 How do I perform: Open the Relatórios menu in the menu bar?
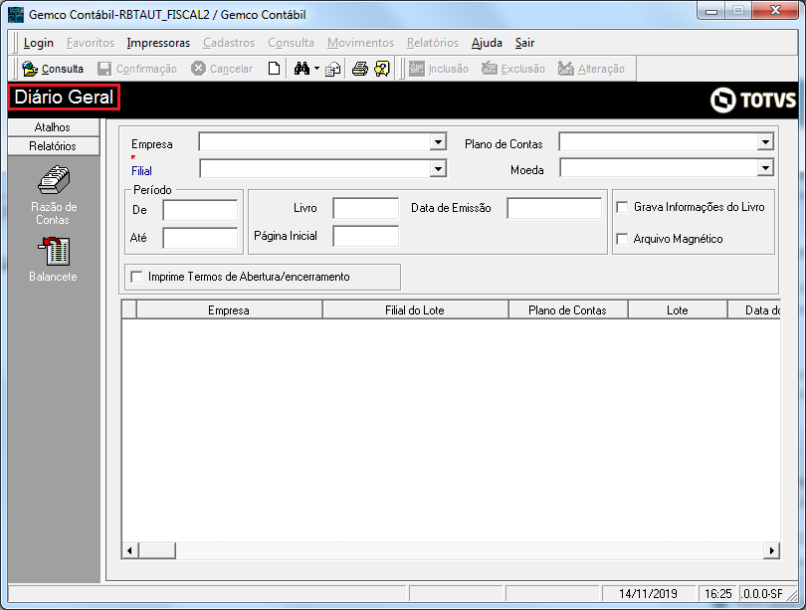pyautogui.click(x=433, y=43)
